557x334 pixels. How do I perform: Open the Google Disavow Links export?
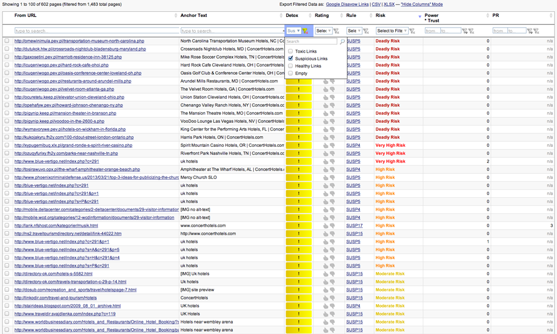347,4
